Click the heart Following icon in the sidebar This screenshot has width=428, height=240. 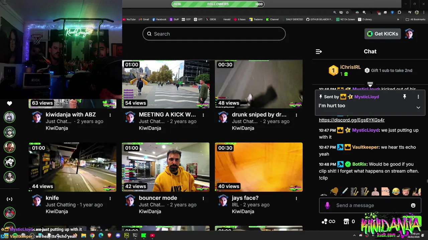(x=9, y=103)
